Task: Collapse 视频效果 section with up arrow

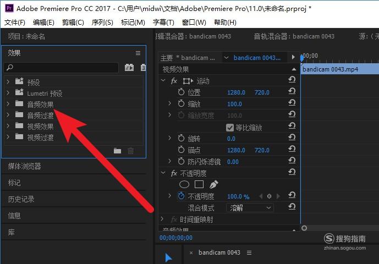Action: coord(294,69)
